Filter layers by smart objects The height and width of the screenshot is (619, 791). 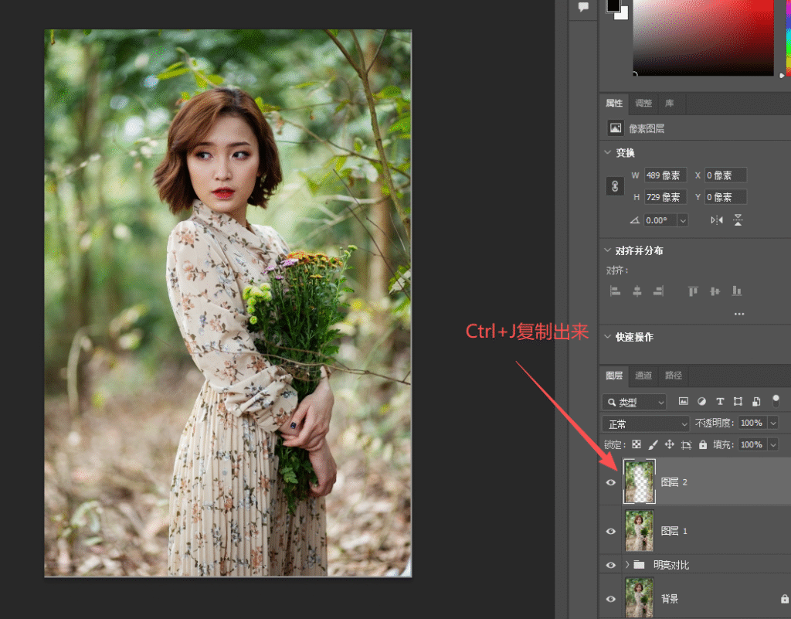point(756,402)
